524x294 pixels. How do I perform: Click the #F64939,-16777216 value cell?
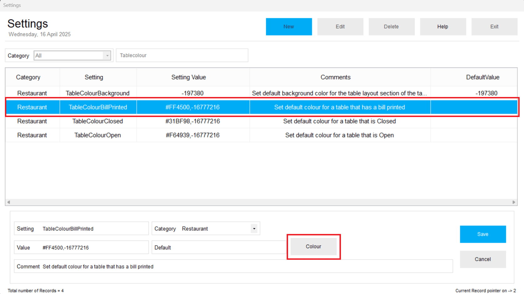pos(193,135)
